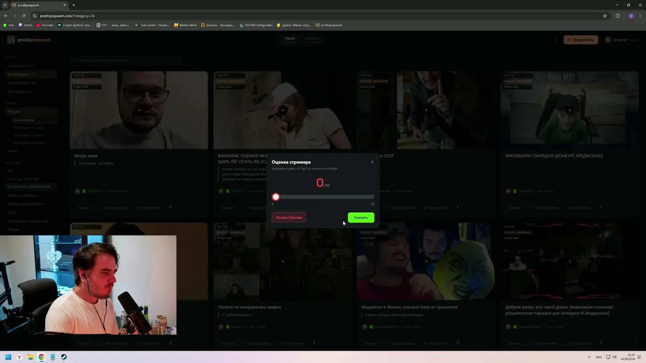Open the Донаты bookmark
The image size is (646, 363).
point(218,25)
